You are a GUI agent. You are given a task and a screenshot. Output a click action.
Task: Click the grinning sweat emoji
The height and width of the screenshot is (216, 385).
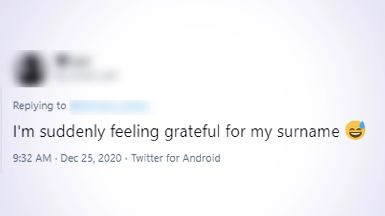pos(355,131)
